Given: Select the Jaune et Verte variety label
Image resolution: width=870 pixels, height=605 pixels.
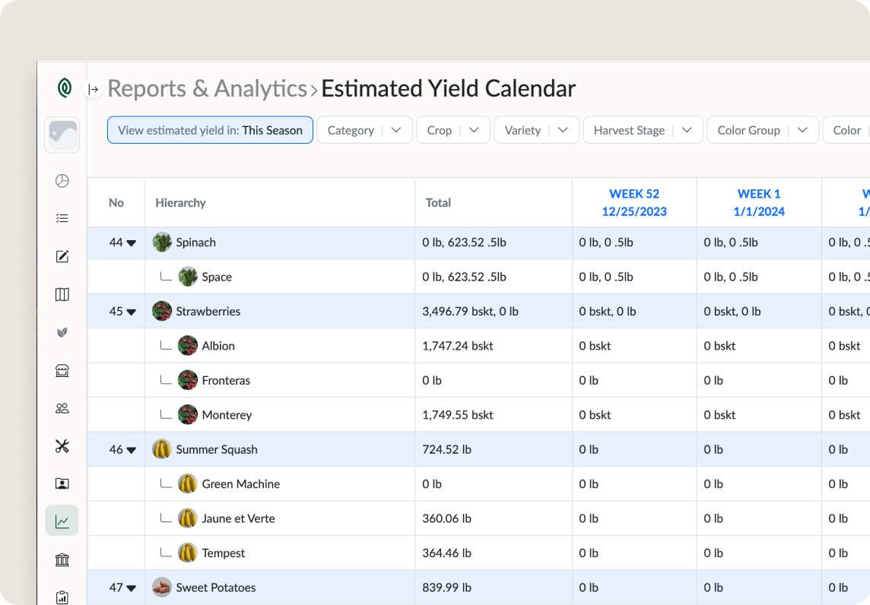Looking at the screenshot, I should click(x=239, y=518).
